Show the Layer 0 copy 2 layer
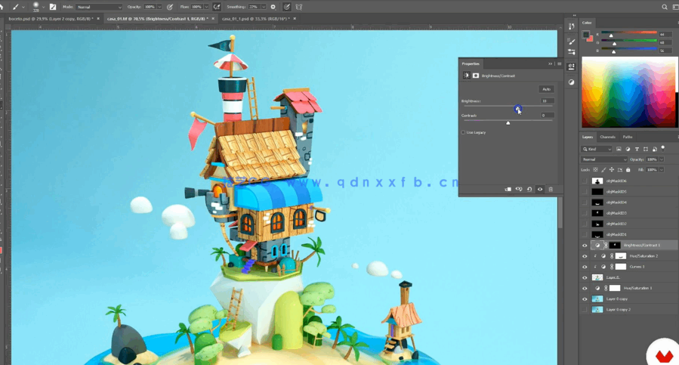The image size is (679, 365). (x=585, y=310)
